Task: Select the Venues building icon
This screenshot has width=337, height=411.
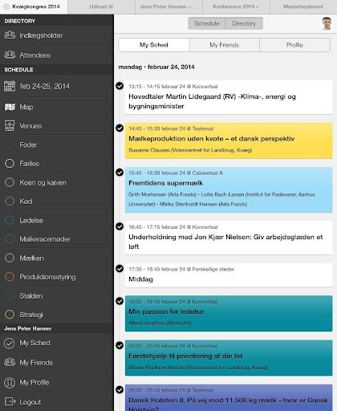Action: [10, 126]
